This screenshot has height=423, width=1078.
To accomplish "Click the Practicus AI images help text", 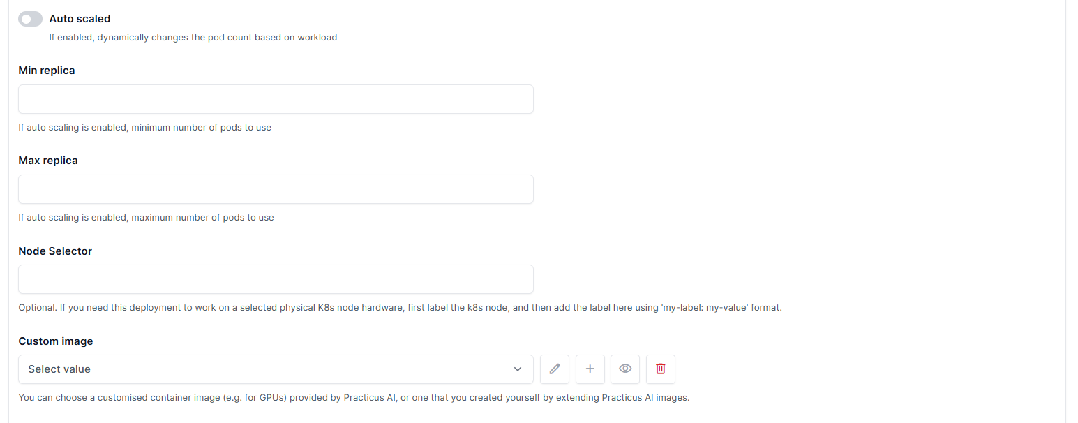I will coord(354,398).
